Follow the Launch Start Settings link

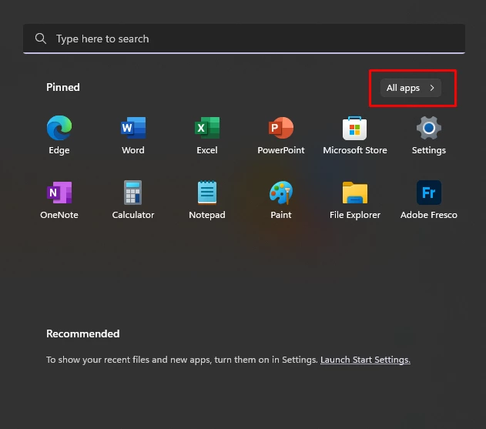coord(365,360)
